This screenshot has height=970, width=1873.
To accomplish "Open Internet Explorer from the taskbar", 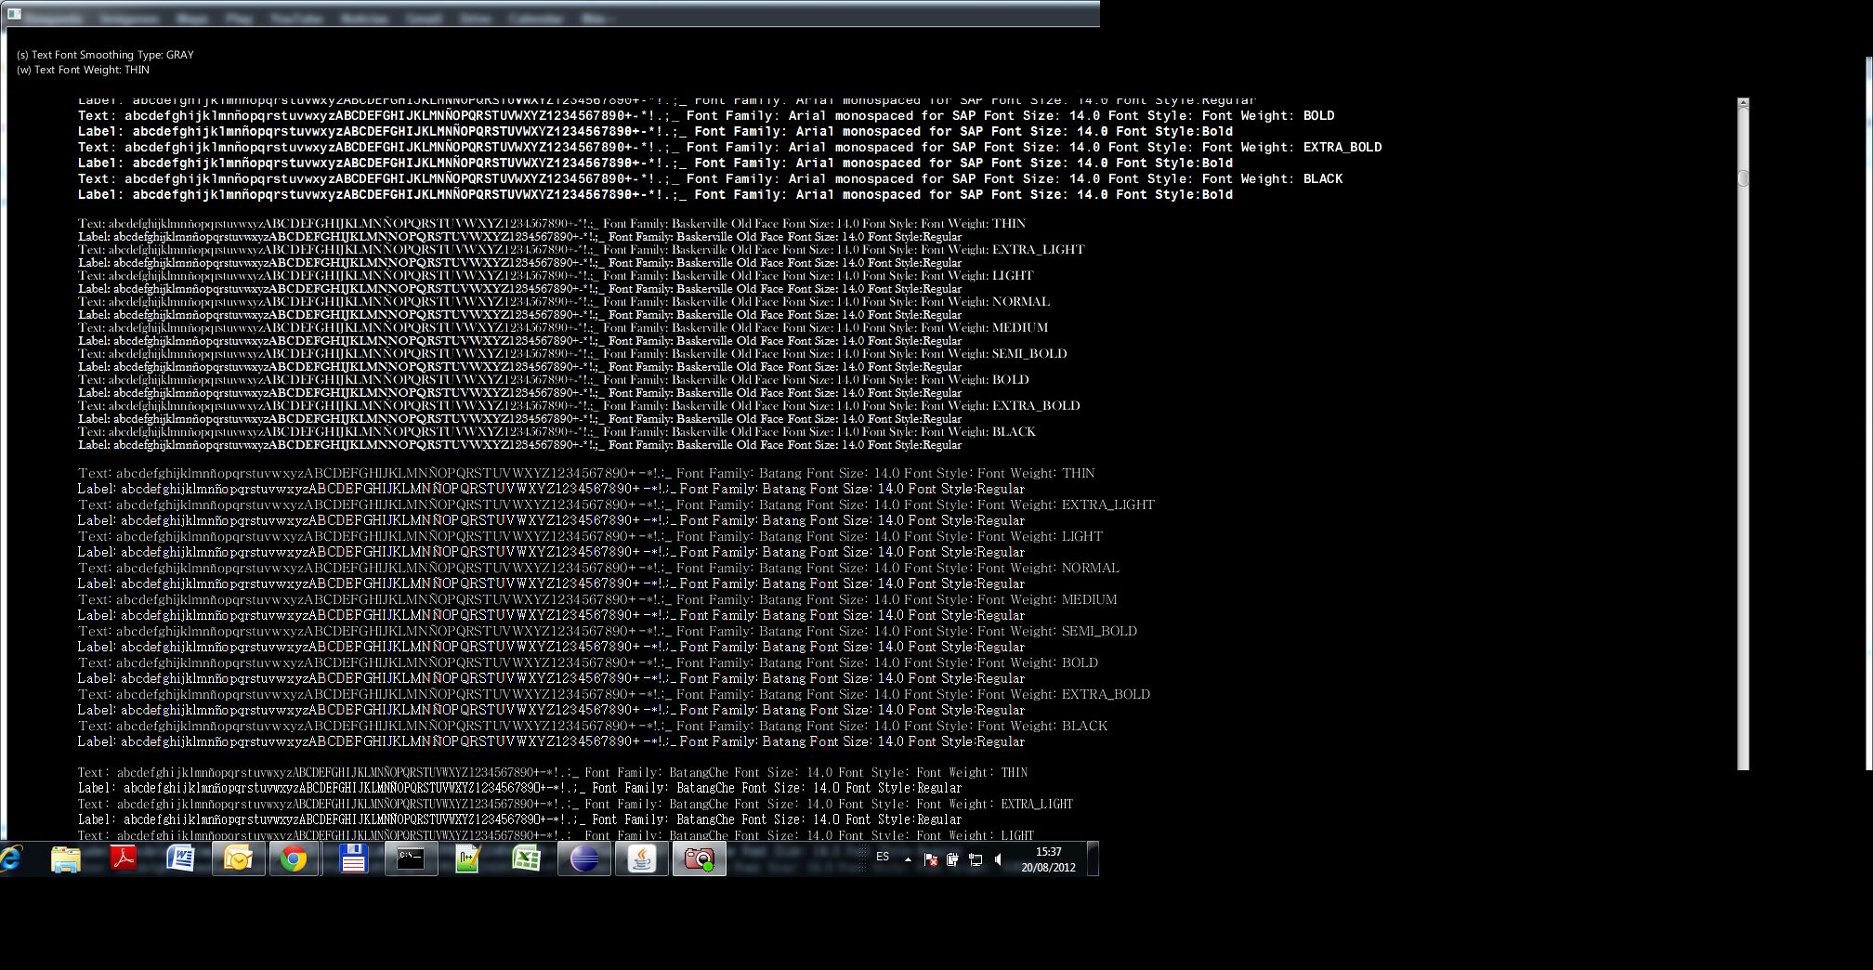I will point(11,859).
